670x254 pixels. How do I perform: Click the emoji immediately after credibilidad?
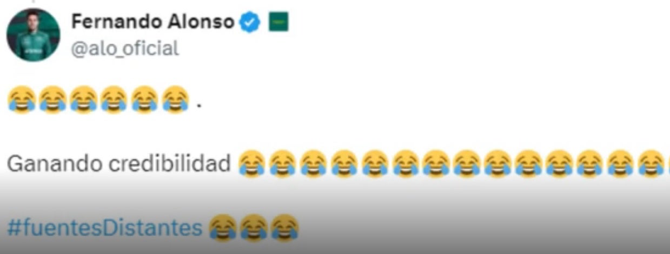click(x=251, y=163)
